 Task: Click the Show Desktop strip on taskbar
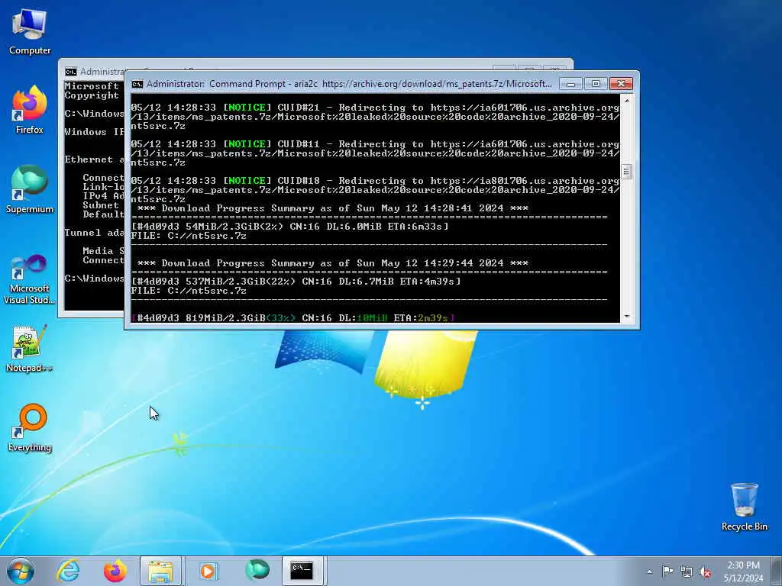[777, 571]
